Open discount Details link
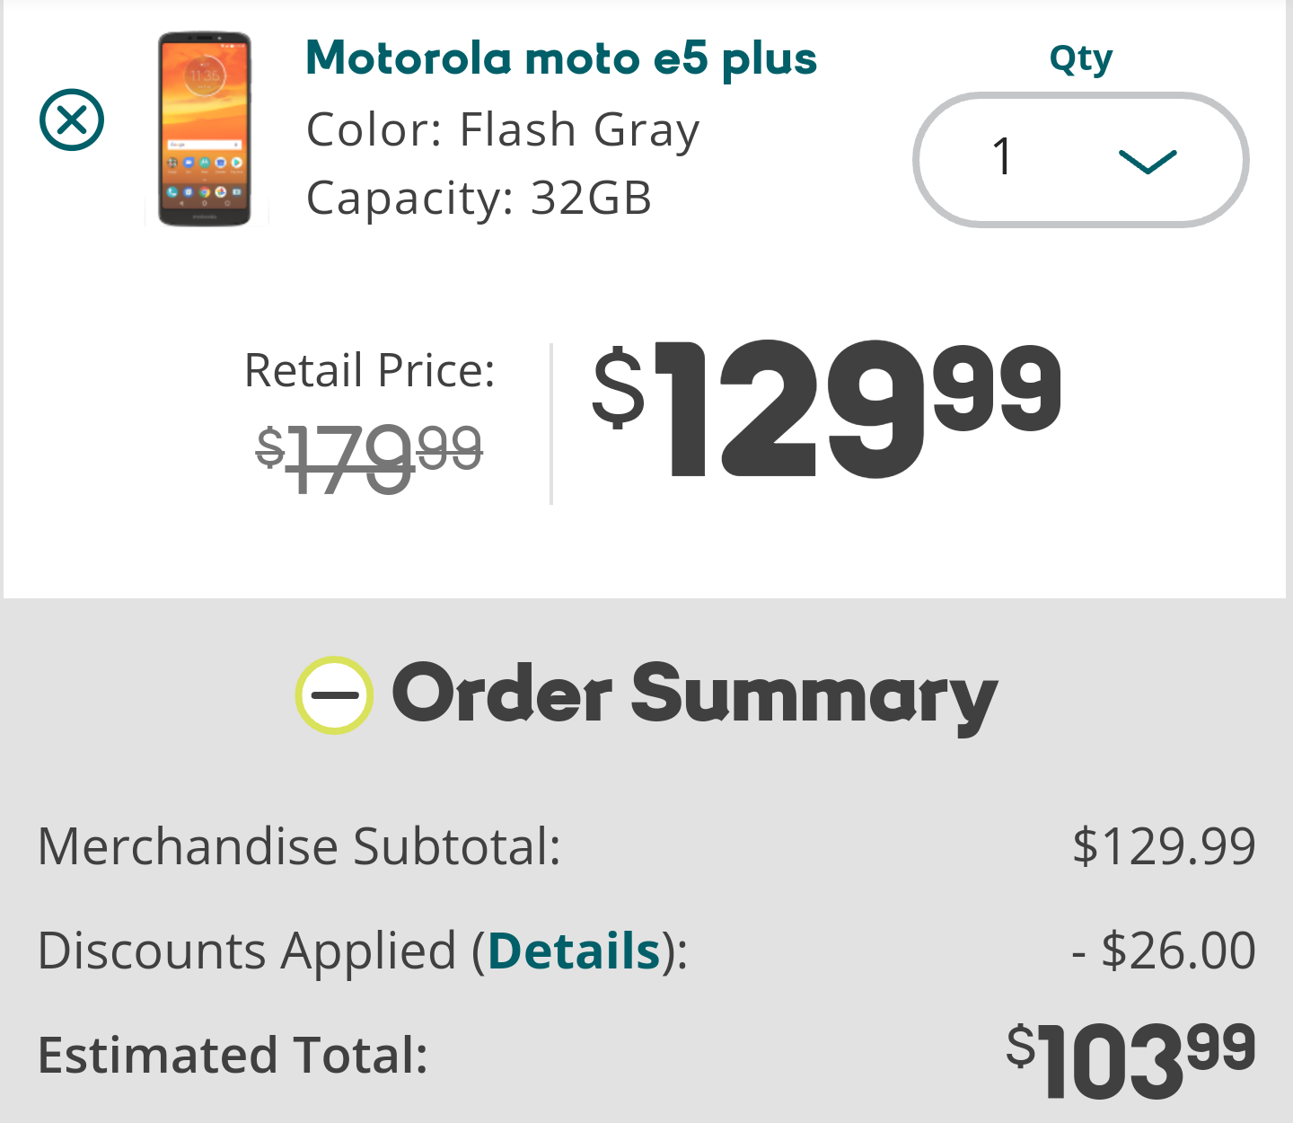Image resolution: width=1293 pixels, height=1123 pixels. (x=574, y=951)
